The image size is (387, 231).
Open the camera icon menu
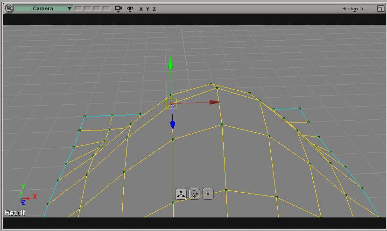119,8
